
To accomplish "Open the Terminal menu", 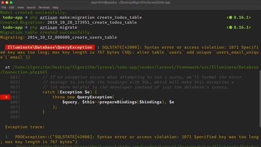I will [44, 7].
